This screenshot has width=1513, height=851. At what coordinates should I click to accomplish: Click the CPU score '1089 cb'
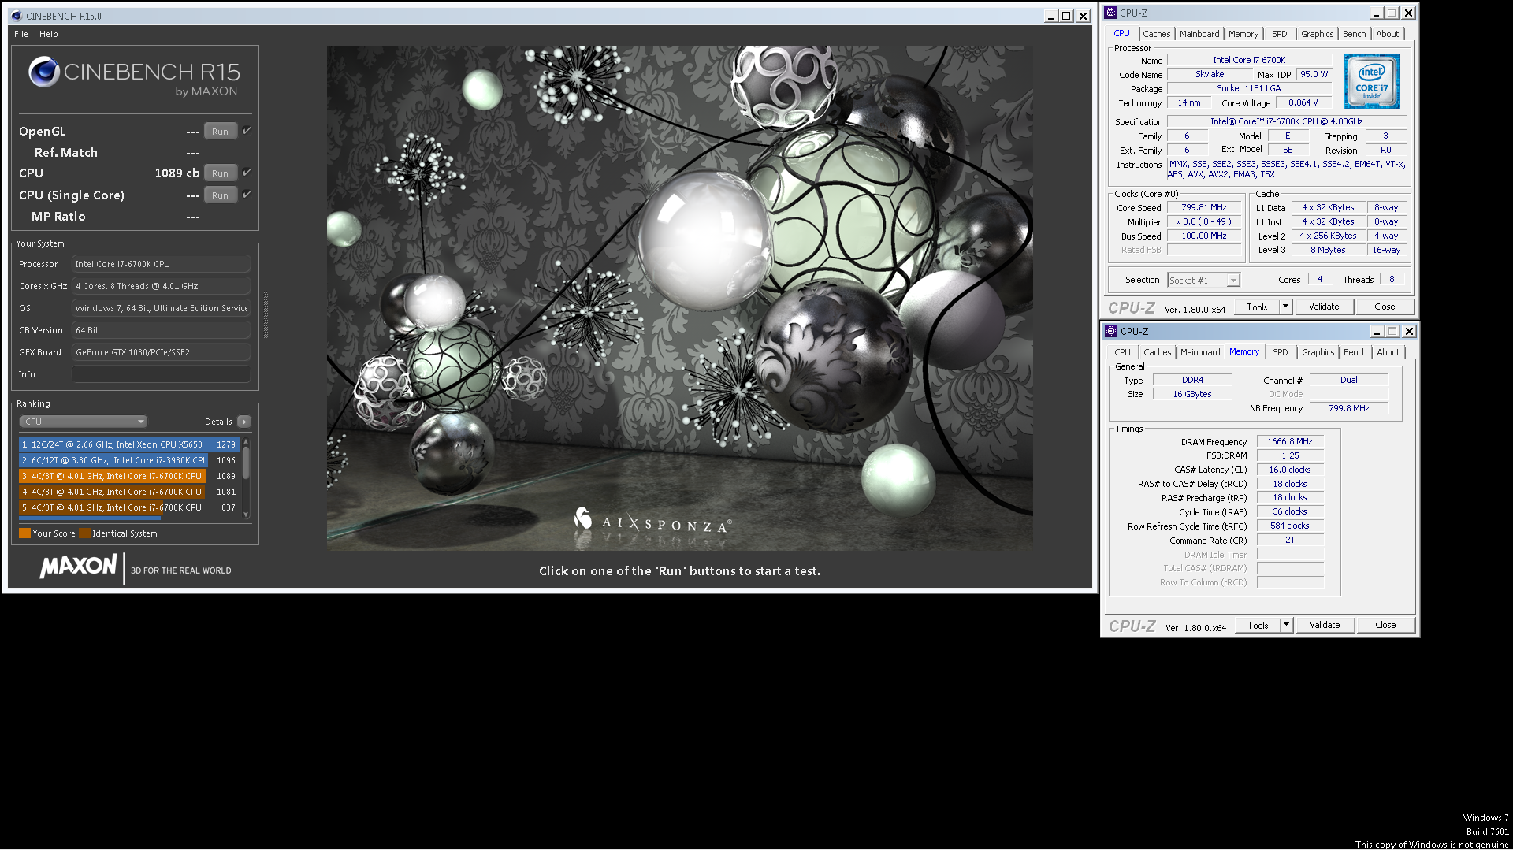click(x=177, y=173)
